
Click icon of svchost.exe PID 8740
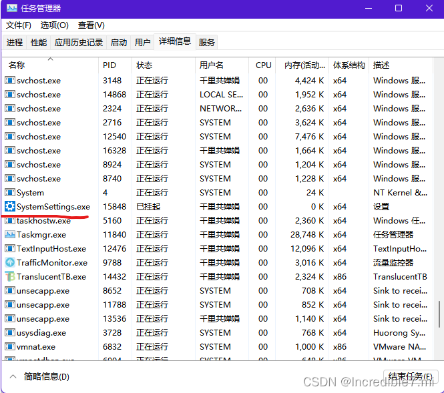click(10, 179)
